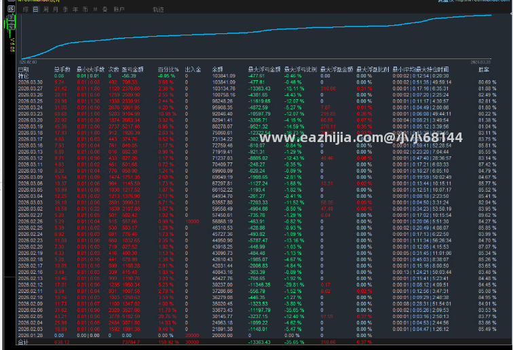Select the 持仓 open positions row label

pos(23,76)
